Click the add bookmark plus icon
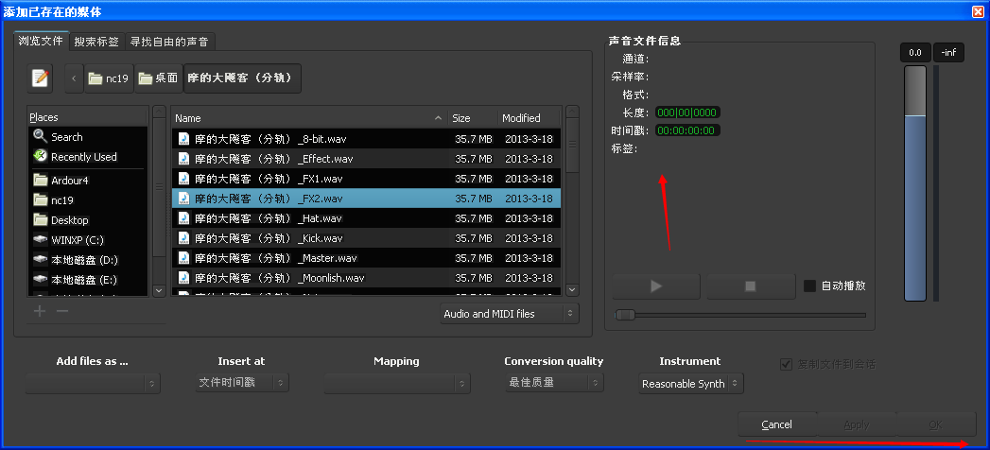The width and height of the screenshot is (990, 450). tap(40, 311)
